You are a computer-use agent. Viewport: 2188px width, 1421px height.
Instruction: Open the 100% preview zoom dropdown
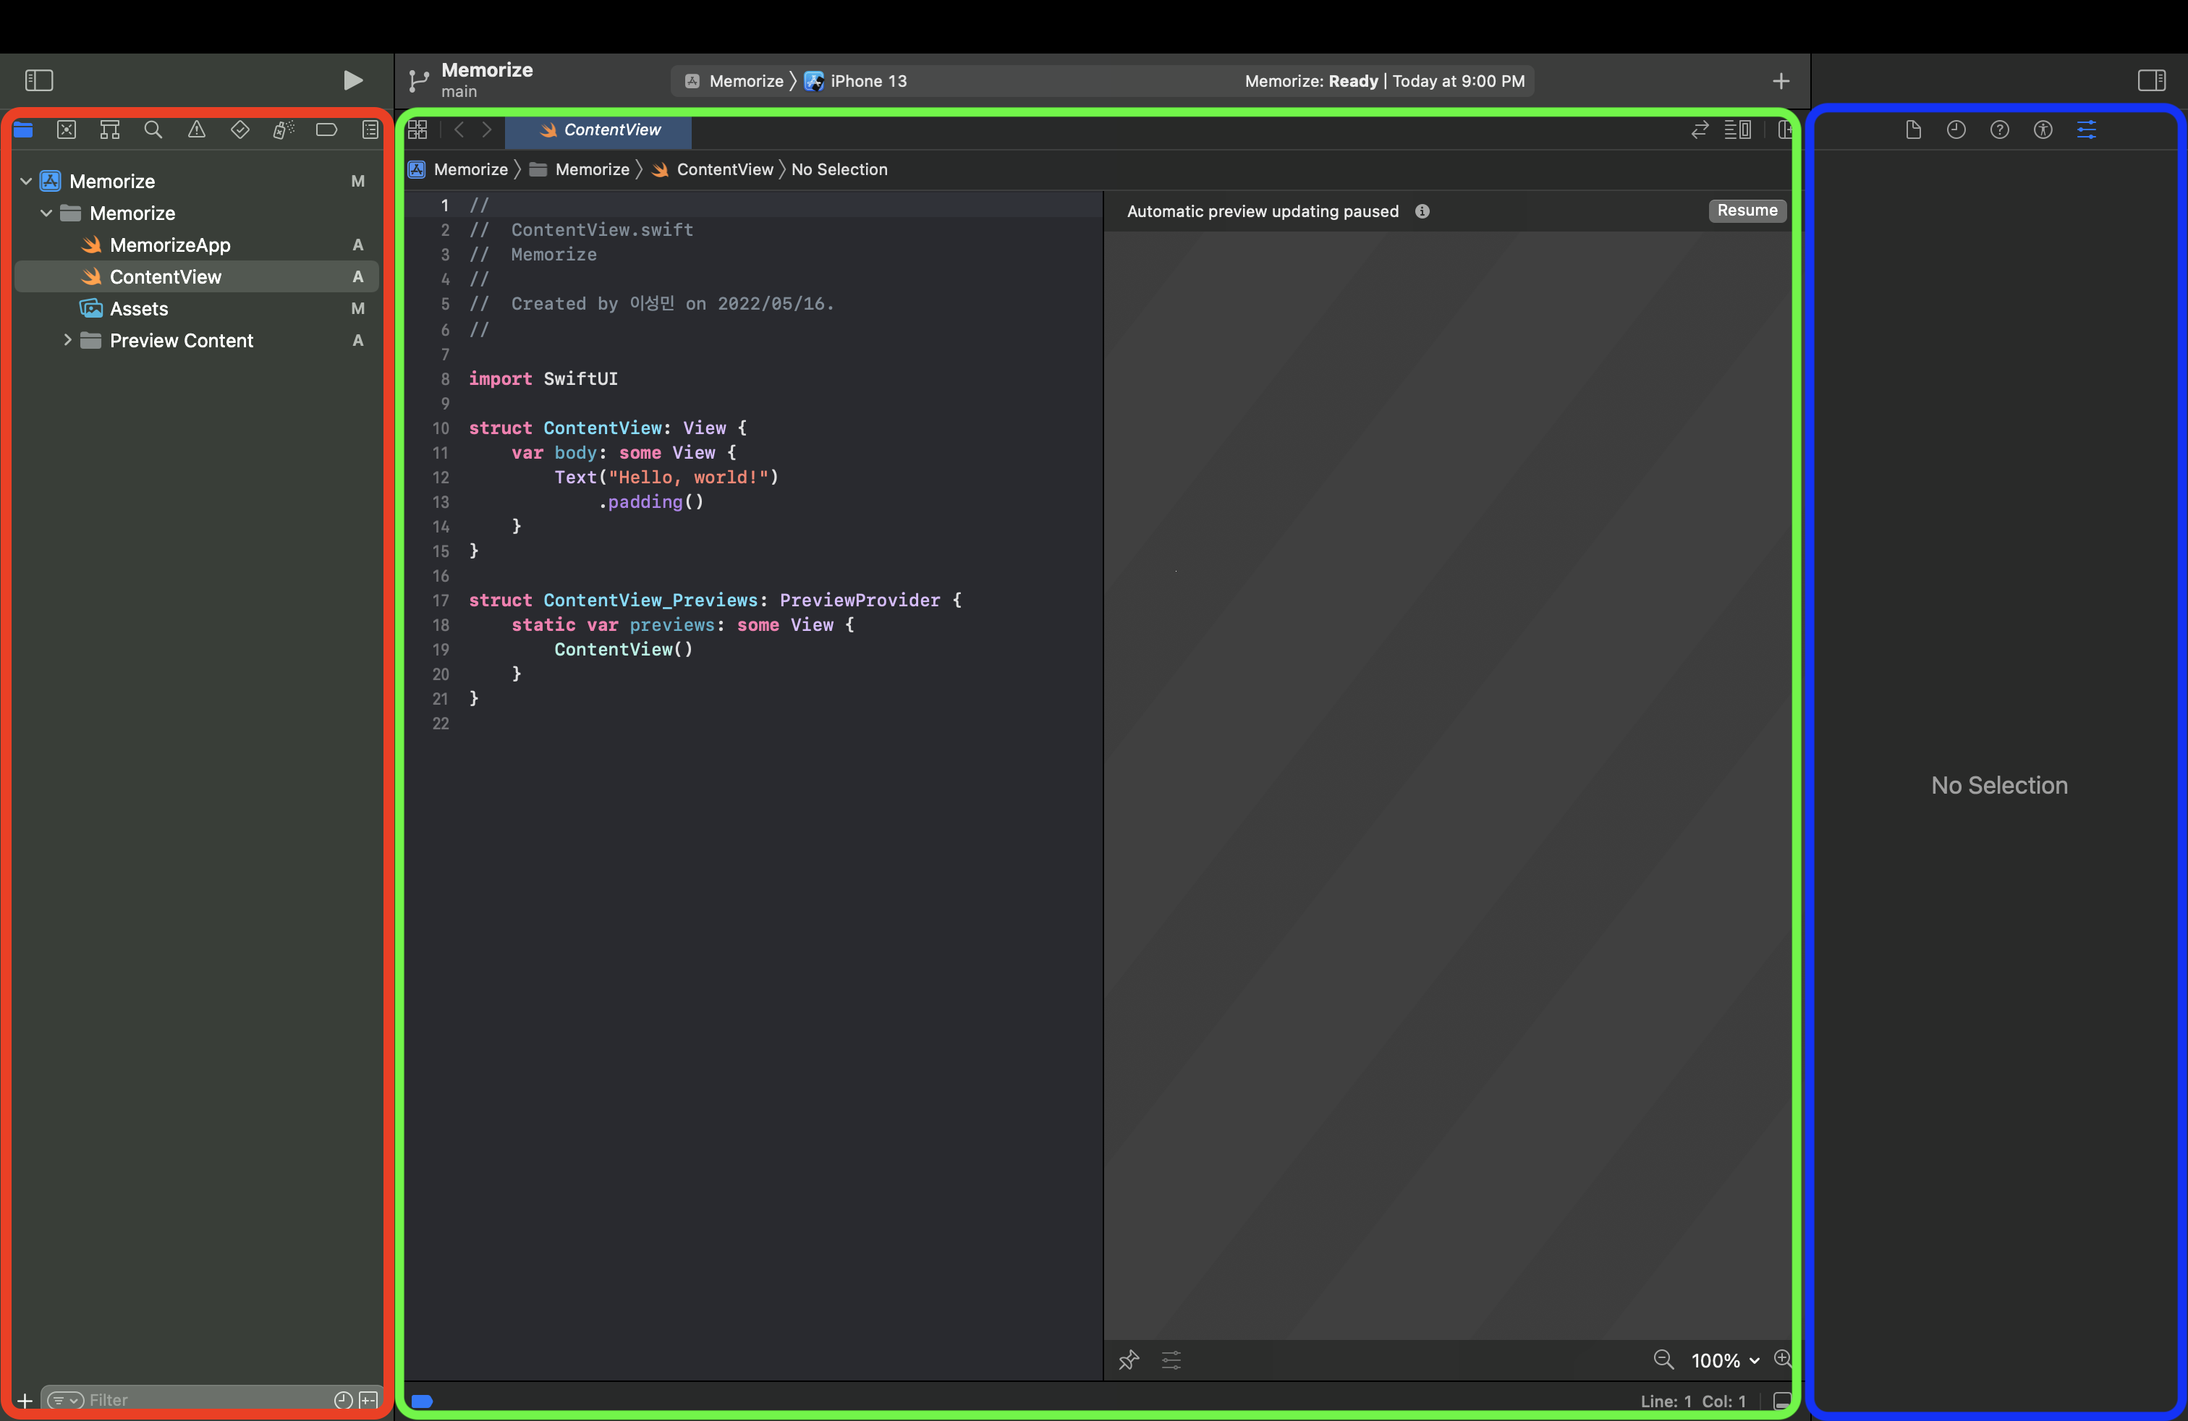pyautogui.click(x=1725, y=1360)
